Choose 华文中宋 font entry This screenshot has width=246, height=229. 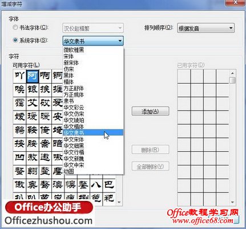coord(93,165)
